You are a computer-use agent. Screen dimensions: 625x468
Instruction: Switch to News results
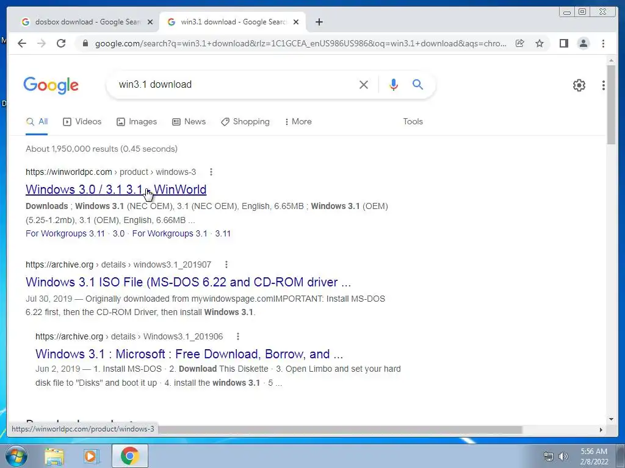189,122
